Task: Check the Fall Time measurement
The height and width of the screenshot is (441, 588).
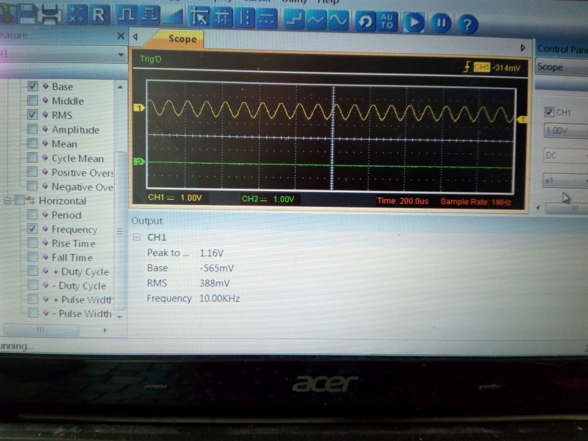Action: 33,257
